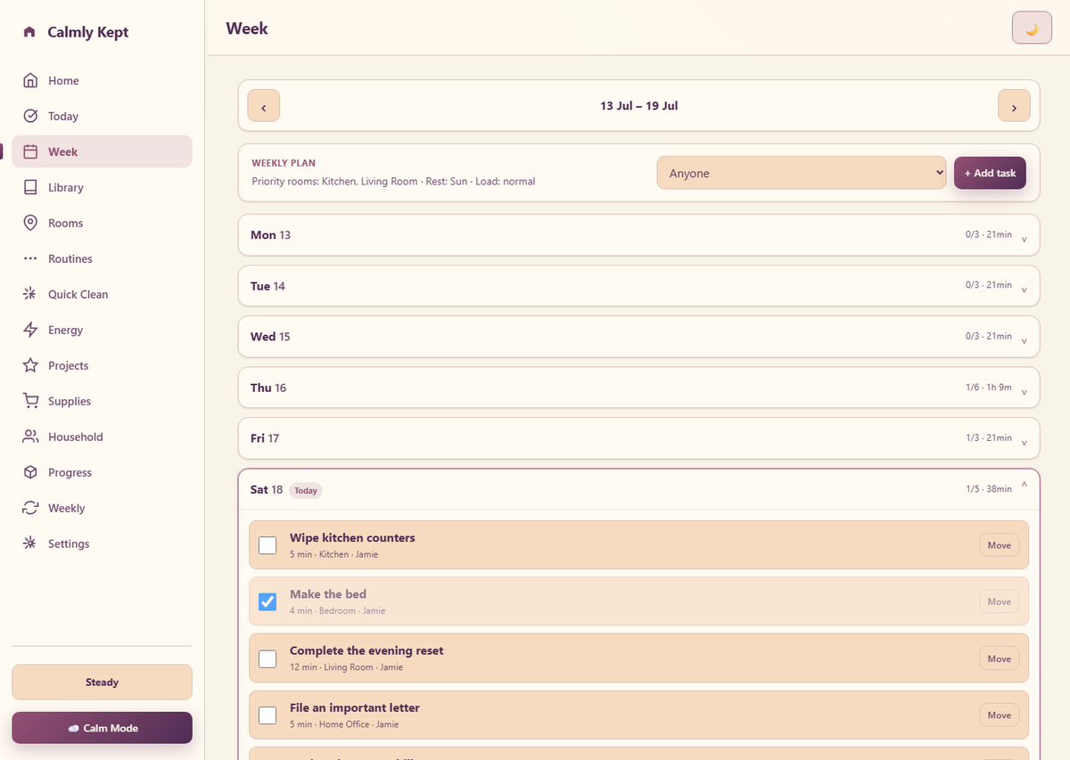Click the Supplies shopping cart icon
Screen dimensions: 1070x760
click(x=30, y=401)
